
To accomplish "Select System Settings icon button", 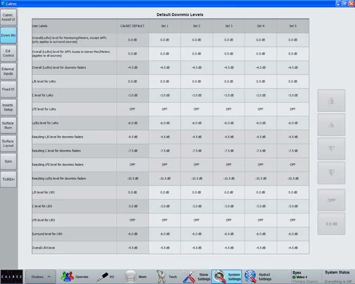I will coord(227,276).
